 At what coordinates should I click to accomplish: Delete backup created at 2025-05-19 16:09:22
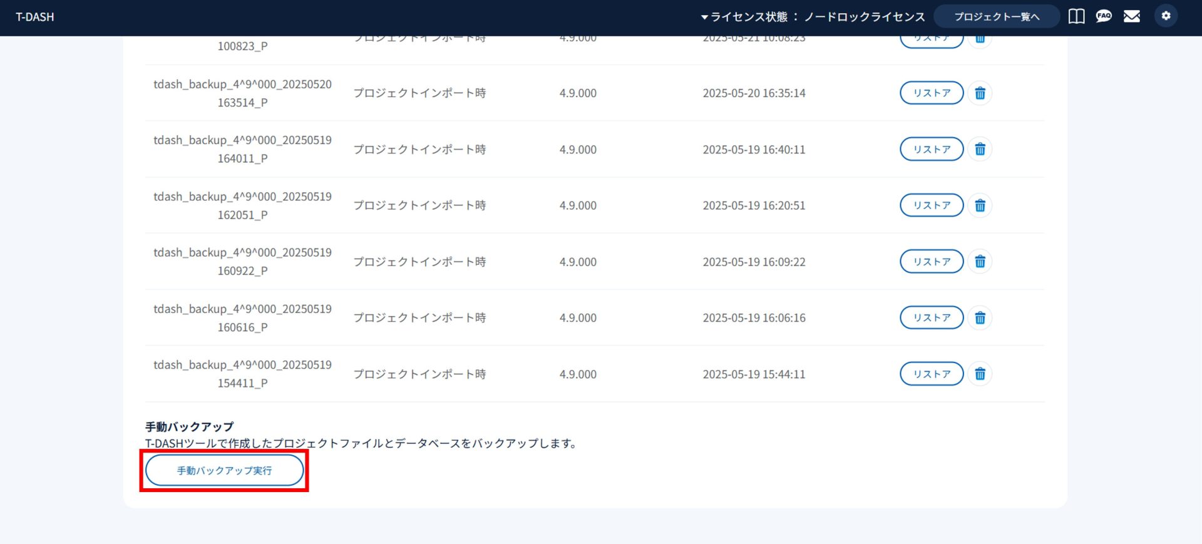click(980, 262)
